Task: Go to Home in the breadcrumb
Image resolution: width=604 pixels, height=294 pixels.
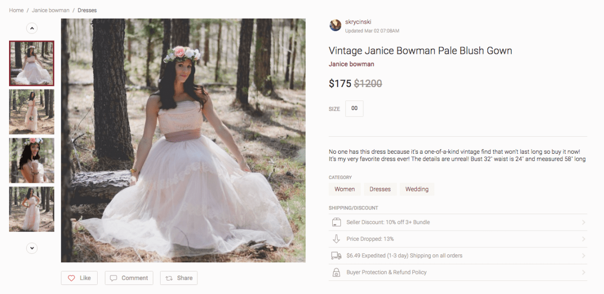Action: 16,10
